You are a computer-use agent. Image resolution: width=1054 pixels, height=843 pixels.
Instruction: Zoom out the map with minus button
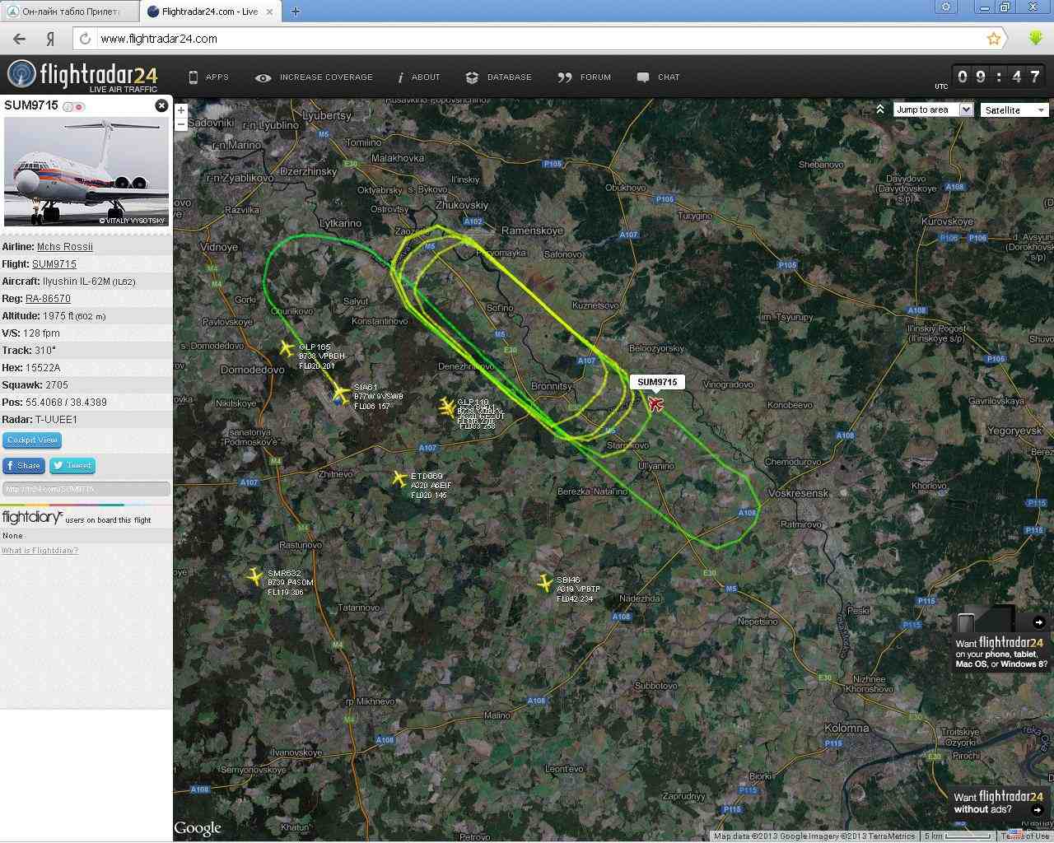(181, 124)
